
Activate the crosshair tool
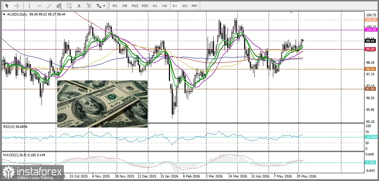click(17, 6)
